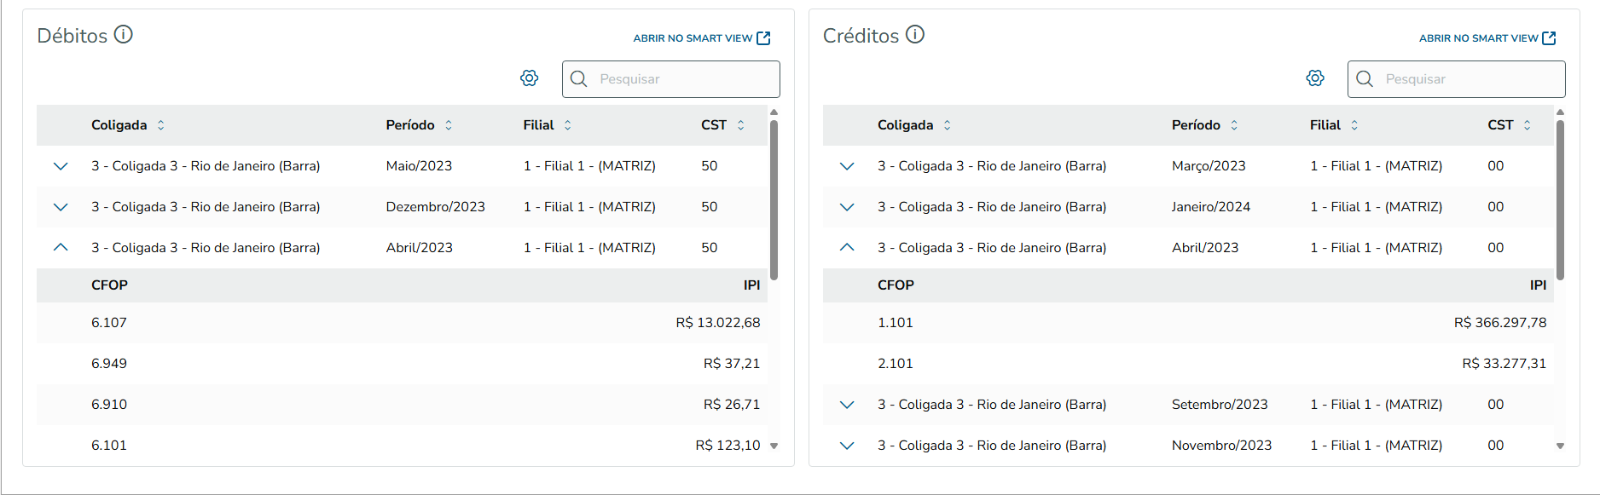1600x495 pixels.
Task: Sort Créditos table by Filial
Action: (1354, 125)
